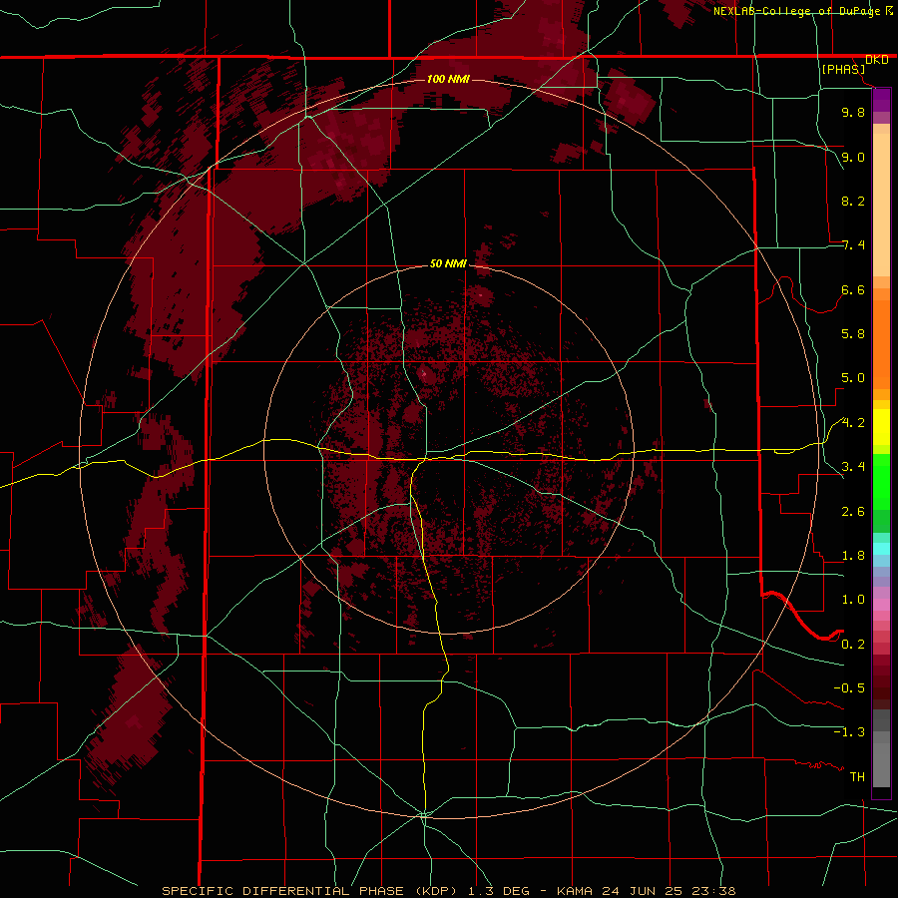Click the 7.4 scale value

point(853,245)
